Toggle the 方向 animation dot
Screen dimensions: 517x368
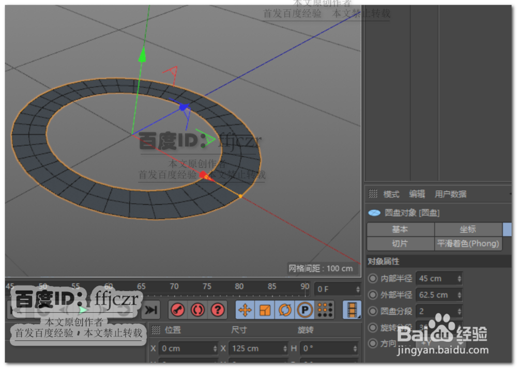point(373,343)
